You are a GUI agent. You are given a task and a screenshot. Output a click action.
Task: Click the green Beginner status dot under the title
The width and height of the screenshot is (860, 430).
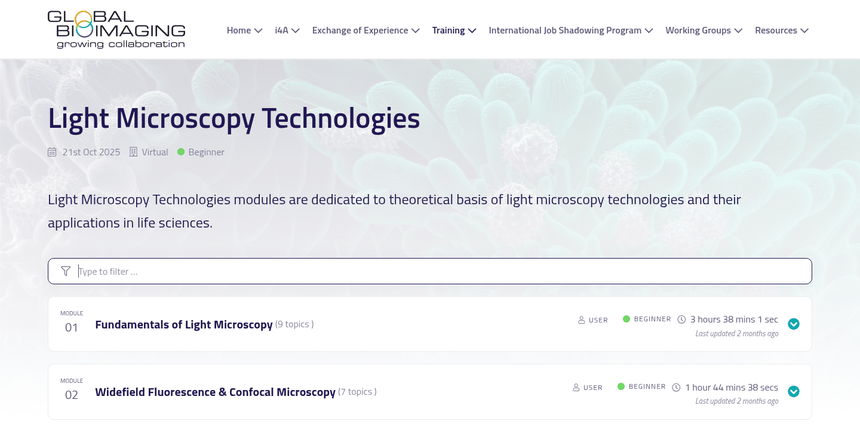click(x=181, y=152)
